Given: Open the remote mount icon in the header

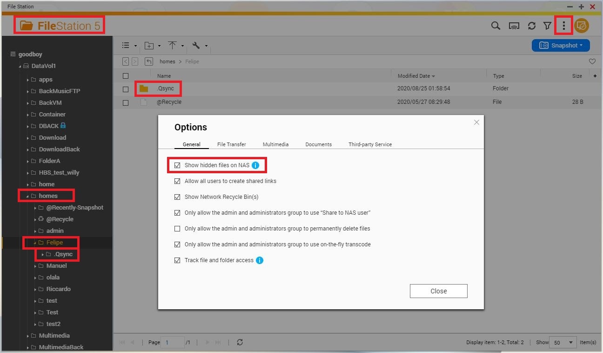Looking at the screenshot, I should tap(514, 26).
